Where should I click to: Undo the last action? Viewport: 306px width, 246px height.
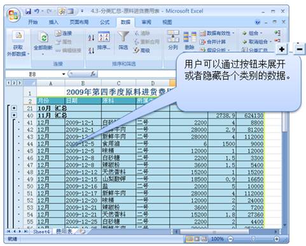point(37,11)
